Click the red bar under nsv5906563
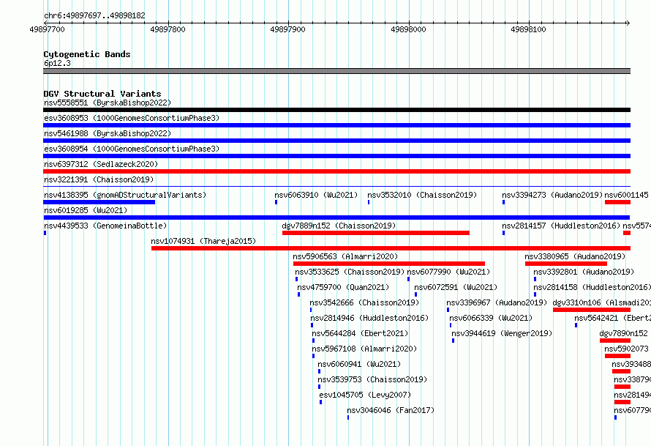Image resolution: width=651 pixels, height=446 pixels. click(x=389, y=264)
